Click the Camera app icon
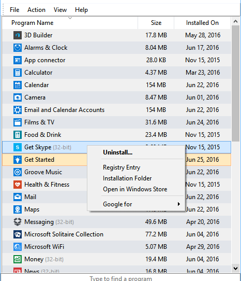 click(x=18, y=97)
